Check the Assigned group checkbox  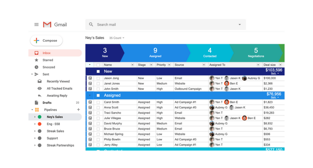[x=98, y=95]
